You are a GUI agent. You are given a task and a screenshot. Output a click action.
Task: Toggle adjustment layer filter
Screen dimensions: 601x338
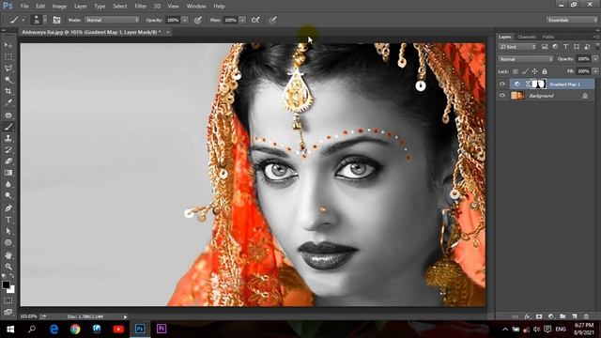tap(555, 47)
